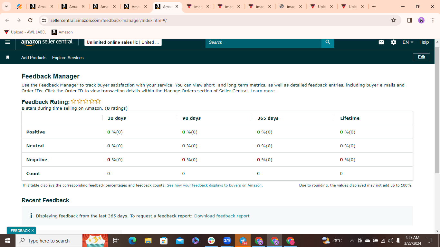Click the browser forward arrow

tap(19, 20)
